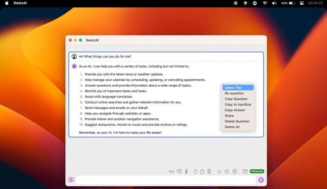Open the SwizzAI menu in menu bar
327x189 pixels.
[x=20, y=3]
